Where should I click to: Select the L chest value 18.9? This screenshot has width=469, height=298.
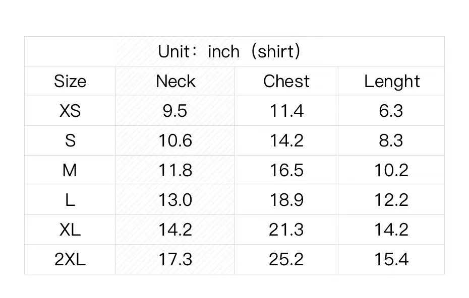coord(286,200)
